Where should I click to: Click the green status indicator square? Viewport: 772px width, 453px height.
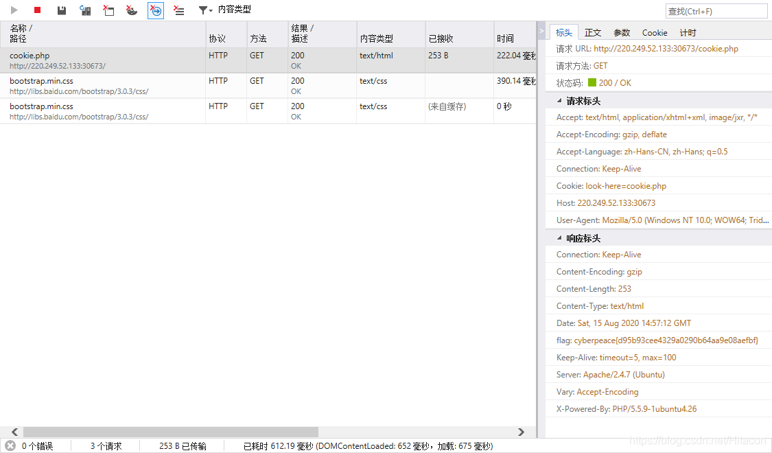pyautogui.click(x=592, y=82)
